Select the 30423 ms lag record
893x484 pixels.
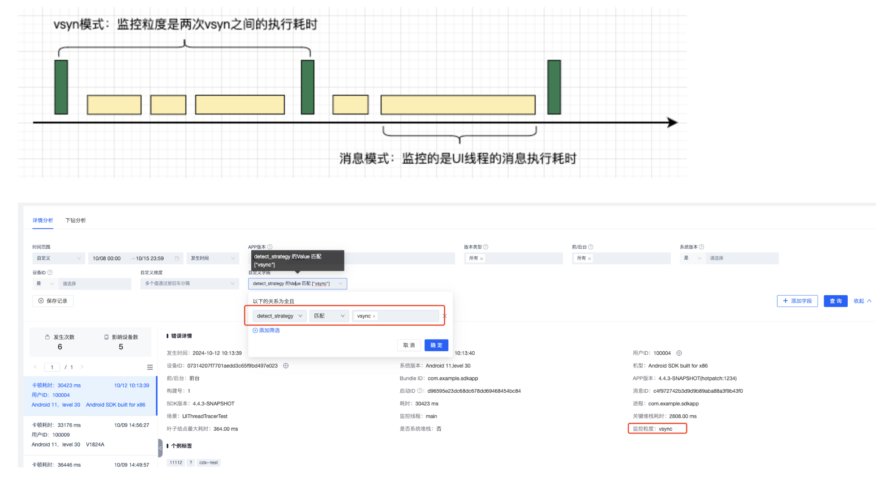click(x=90, y=395)
